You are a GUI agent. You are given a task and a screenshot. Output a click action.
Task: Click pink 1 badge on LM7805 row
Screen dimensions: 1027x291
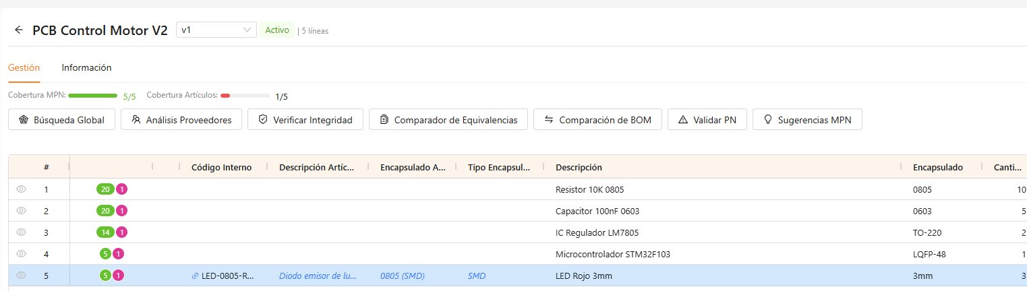122,232
